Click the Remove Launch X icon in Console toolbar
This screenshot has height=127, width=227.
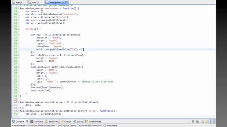193,121
